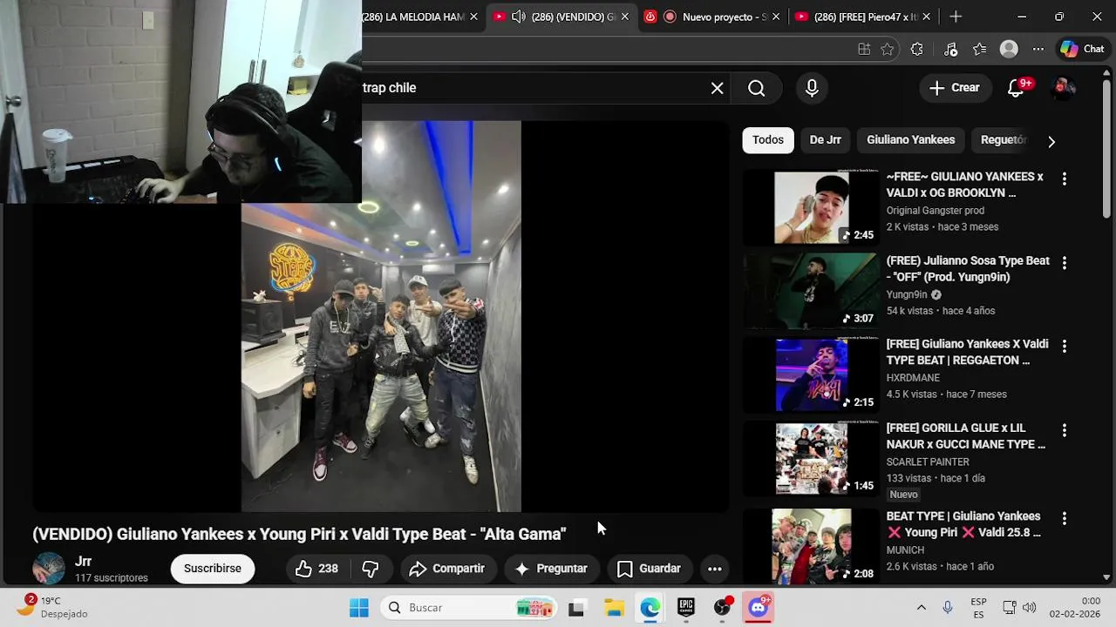
Task: Open Edge favorites list icon
Action: coord(980,50)
